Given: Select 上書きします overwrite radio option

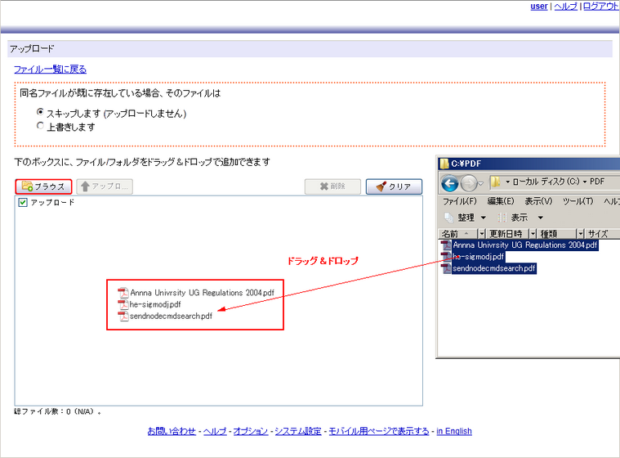Looking at the screenshot, I should tap(40, 127).
